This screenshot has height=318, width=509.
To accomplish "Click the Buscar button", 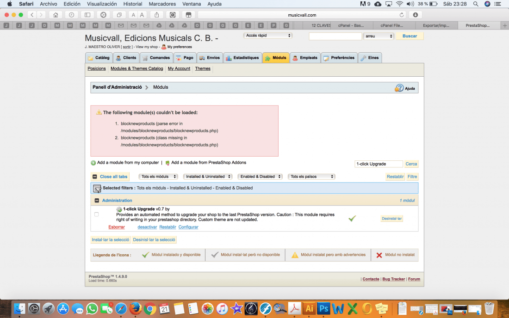I will tap(410, 36).
